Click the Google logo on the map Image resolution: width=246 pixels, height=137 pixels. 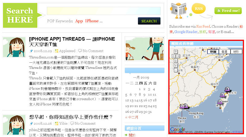177,129
